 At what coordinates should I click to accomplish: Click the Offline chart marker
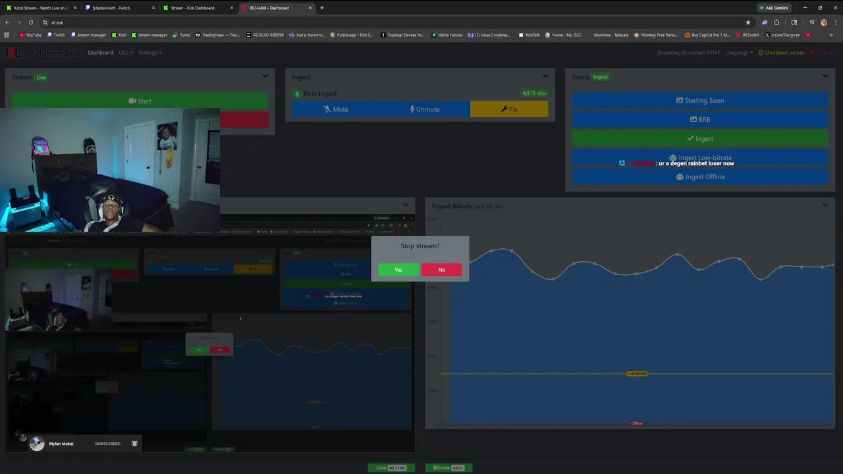(637, 423)
